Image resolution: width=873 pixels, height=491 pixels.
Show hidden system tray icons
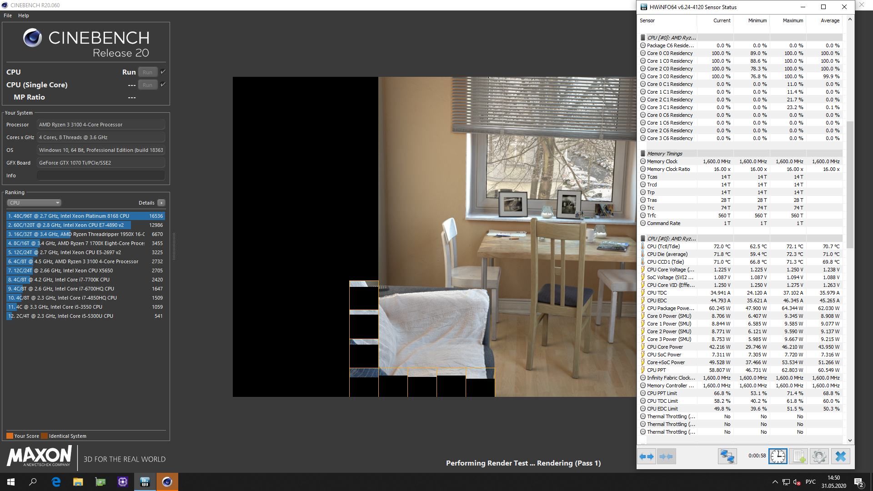coord(775,482)
